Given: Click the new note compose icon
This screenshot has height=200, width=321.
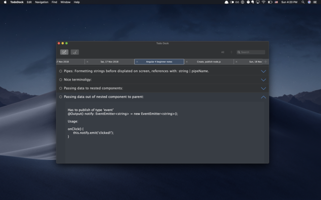Looking at the screenshot, I should (64, 52).
